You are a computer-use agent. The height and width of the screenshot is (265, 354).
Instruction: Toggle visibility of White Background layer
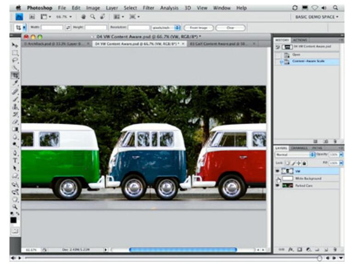click(277, 178)
